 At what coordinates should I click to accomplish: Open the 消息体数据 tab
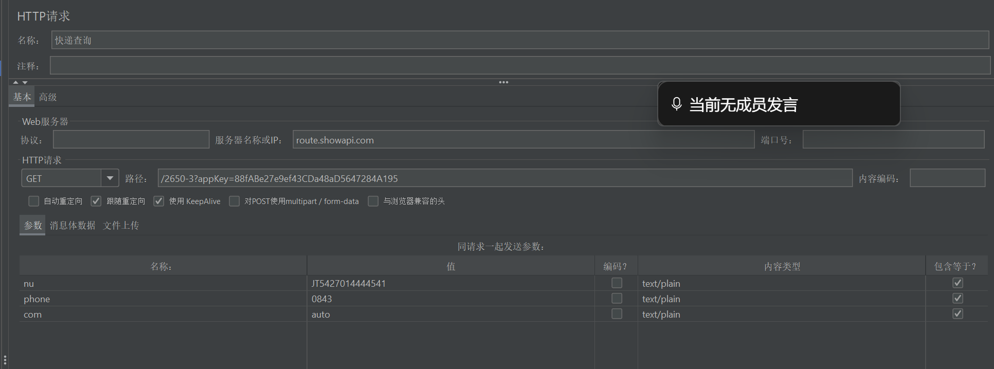tap(73, 225)
